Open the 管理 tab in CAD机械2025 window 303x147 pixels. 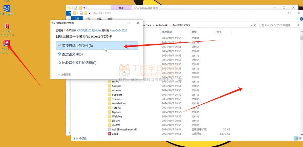[x=121, y=8]
